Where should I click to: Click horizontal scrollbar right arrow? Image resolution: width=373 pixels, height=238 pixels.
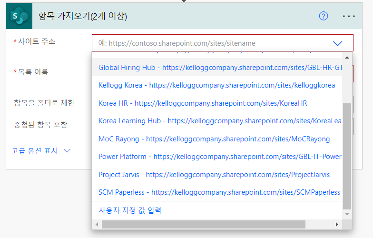(x=337, y=225)
